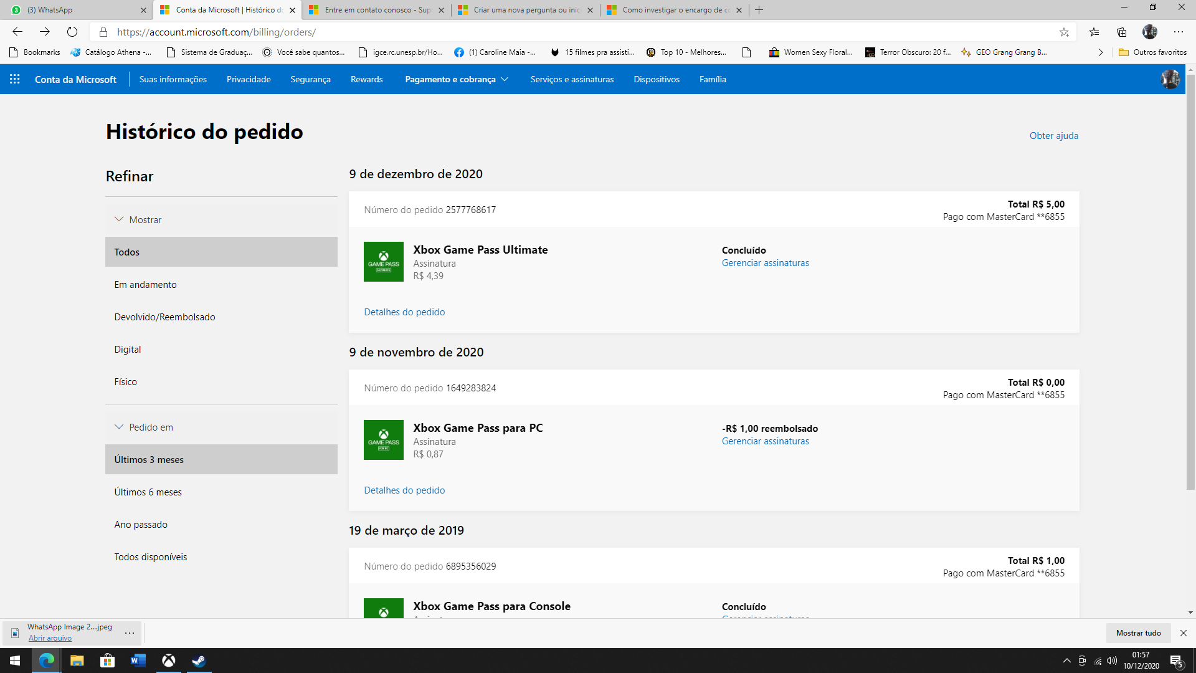1196x673 pixels.
Task: Gerenciar assinaturas for Game Pass para PC
Action: [x=765, y=441]
